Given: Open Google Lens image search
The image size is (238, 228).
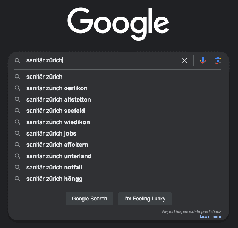Looking at the screenshot, I should point(218,60).
